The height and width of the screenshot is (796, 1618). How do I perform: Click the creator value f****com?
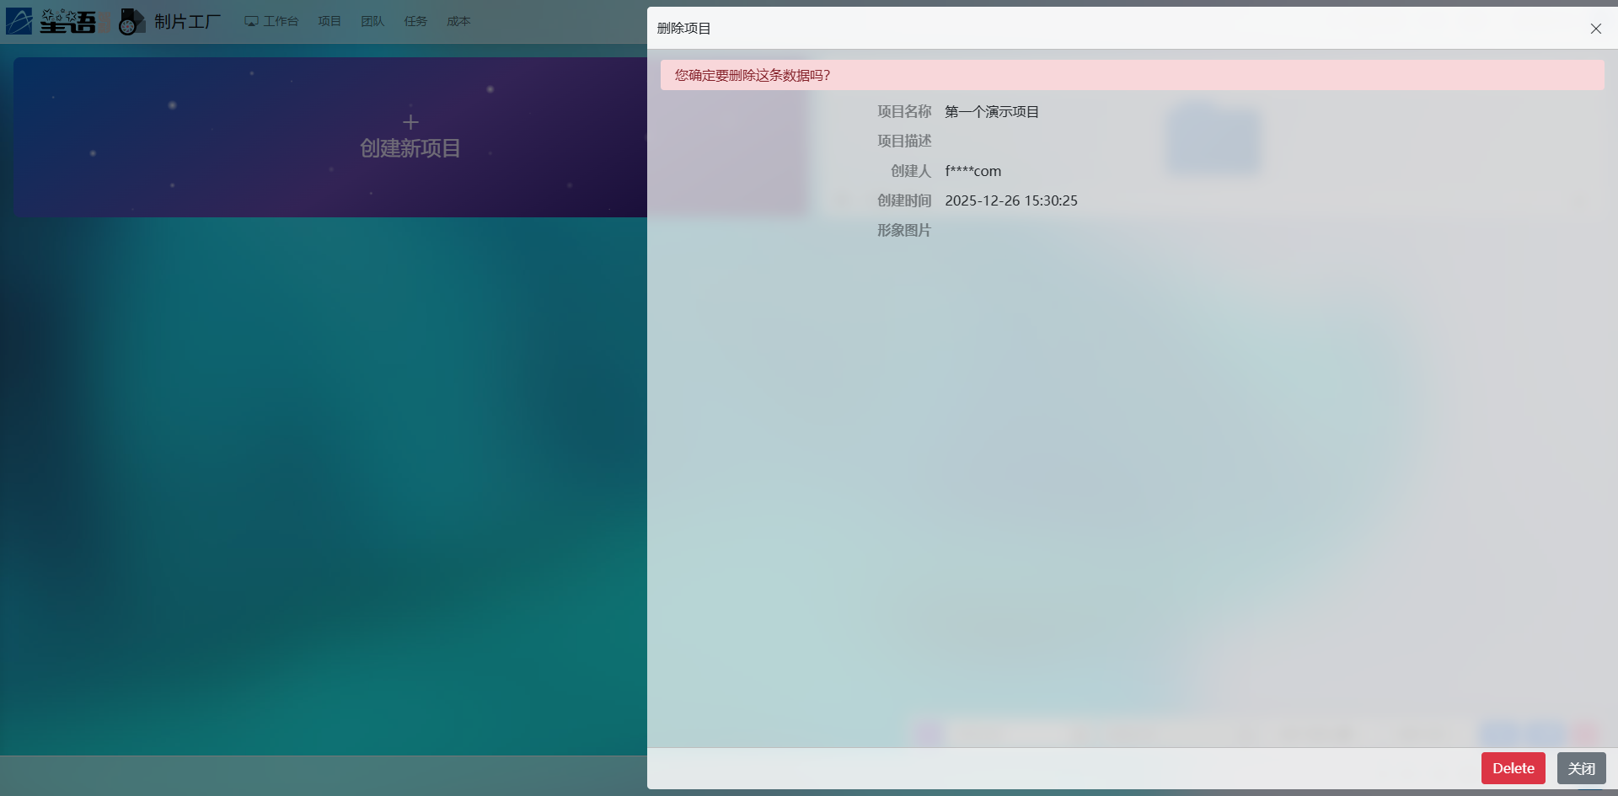tap(972, 171)
